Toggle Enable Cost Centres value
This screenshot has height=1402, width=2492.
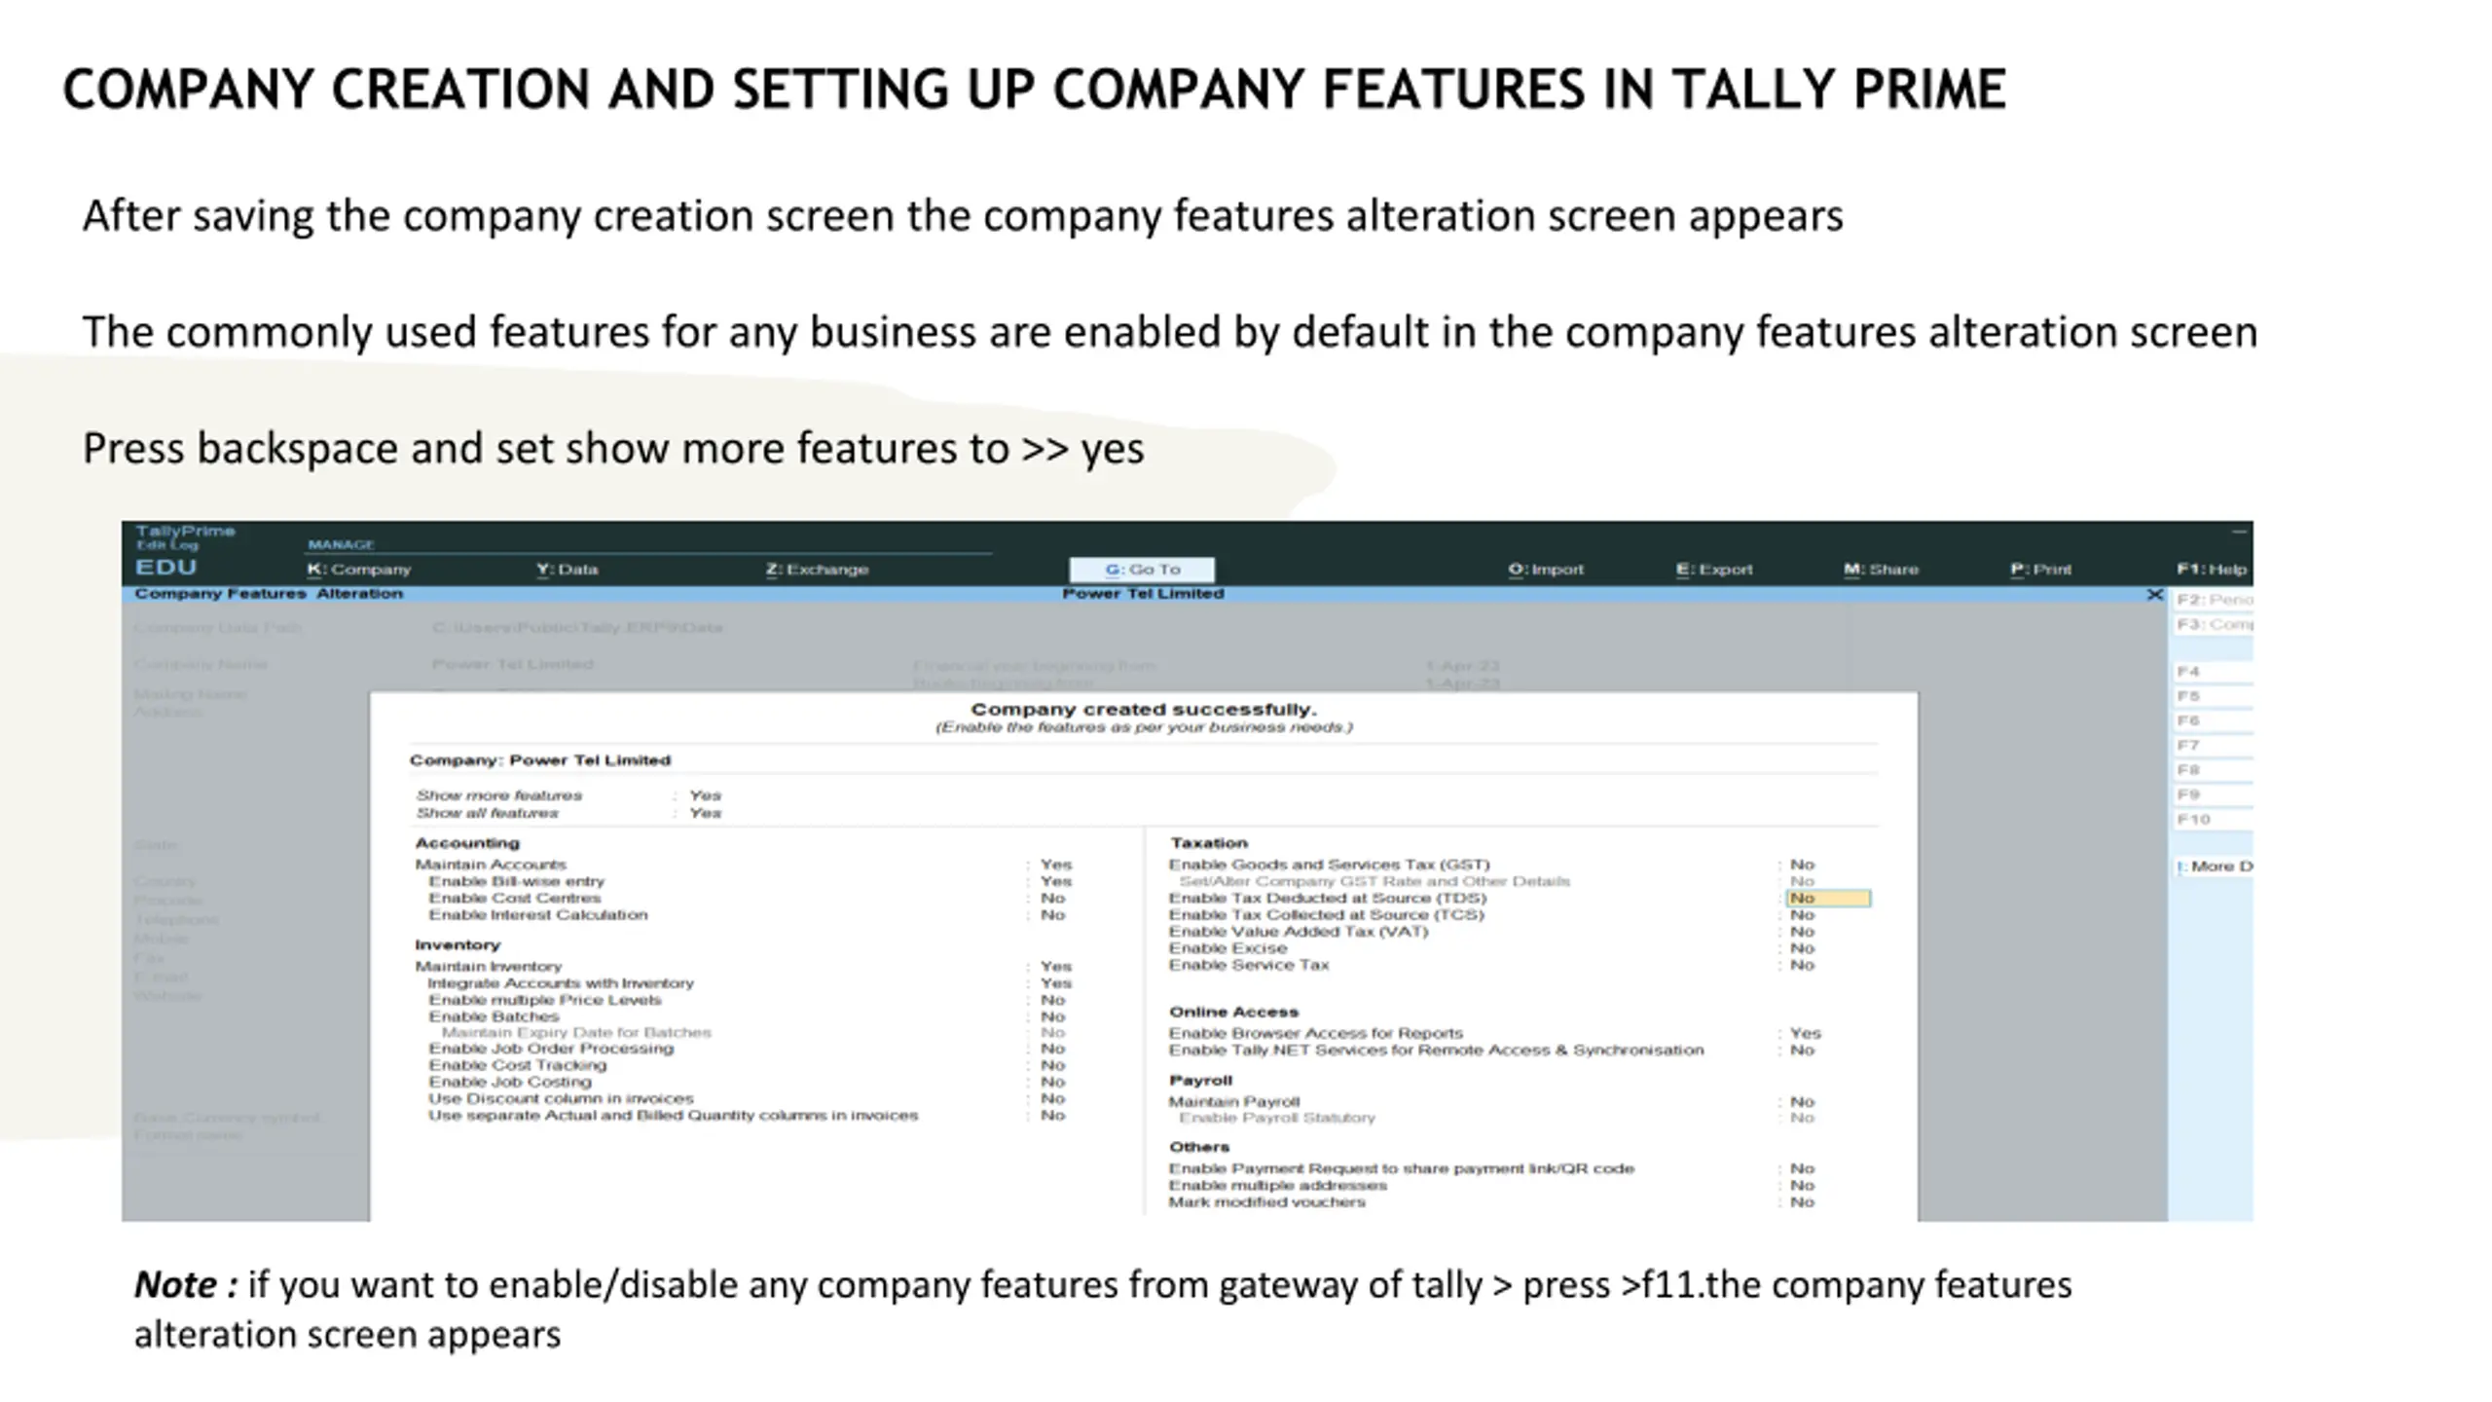tap(1052, 898)
